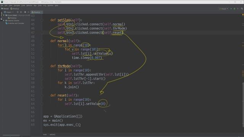The width and height of the screenshot is (244, 137).
Task: Fold the thrMode method at line 55
Action: pyautogui.click(x=42, y=66)
